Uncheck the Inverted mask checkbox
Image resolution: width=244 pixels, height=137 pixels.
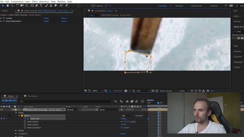tap(134, 116)
